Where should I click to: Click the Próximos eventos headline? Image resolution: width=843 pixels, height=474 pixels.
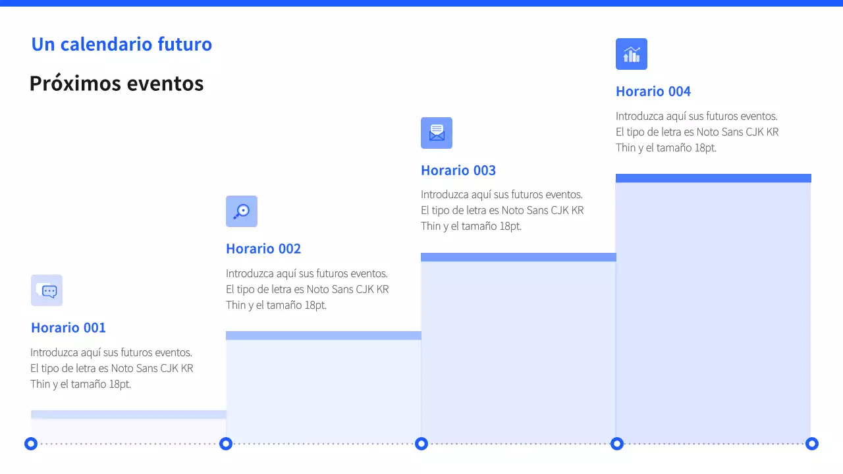[x=117, y=84]
